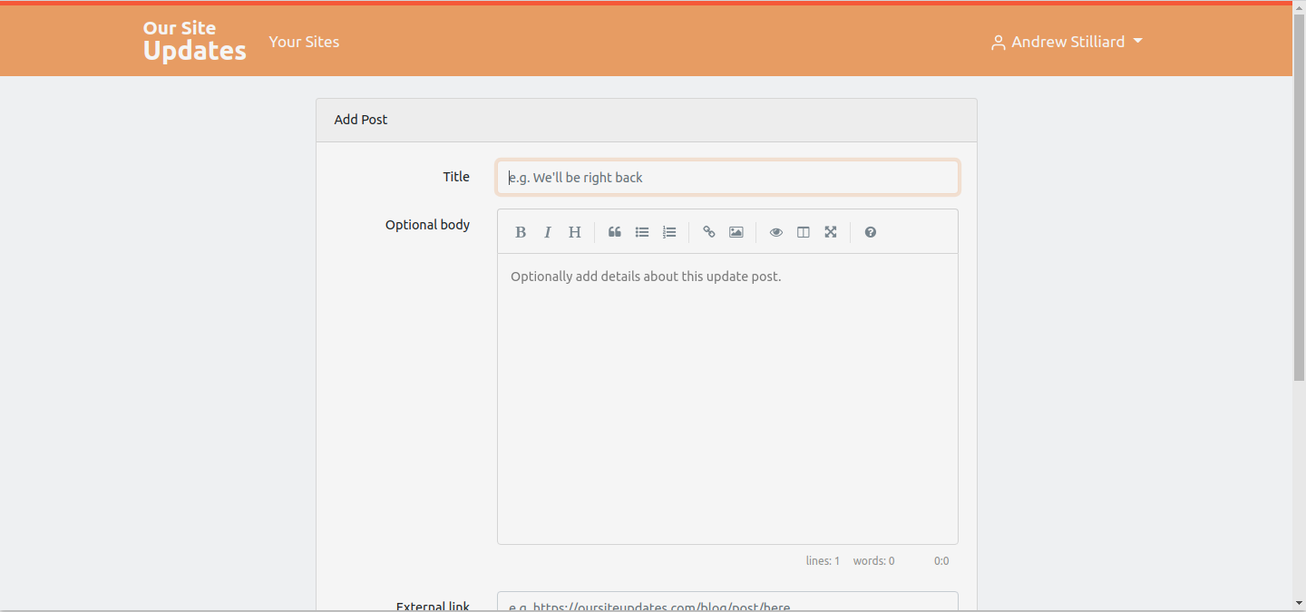
Task: Toggle bold formatting in editor toolbar
Action: coord(521,232)
